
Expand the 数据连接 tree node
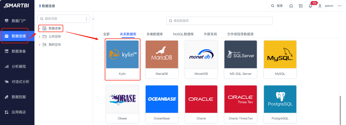point(40,28)
